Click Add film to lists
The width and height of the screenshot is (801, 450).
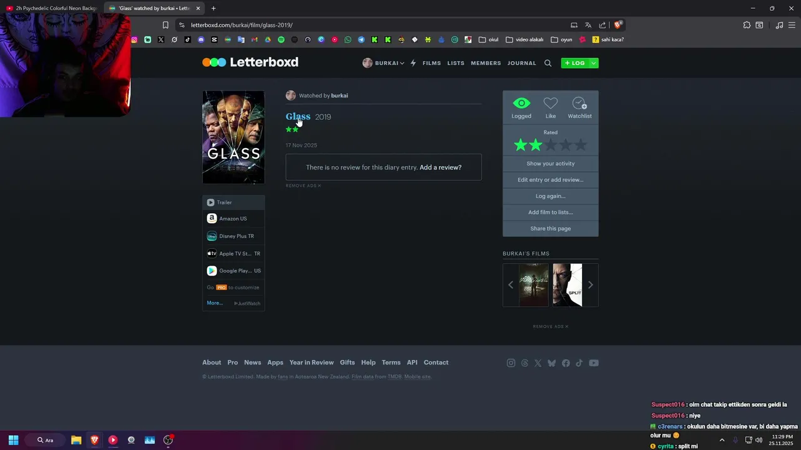[551, 212]
